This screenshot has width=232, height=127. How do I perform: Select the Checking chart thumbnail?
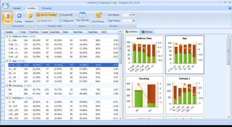click(144, 95)
